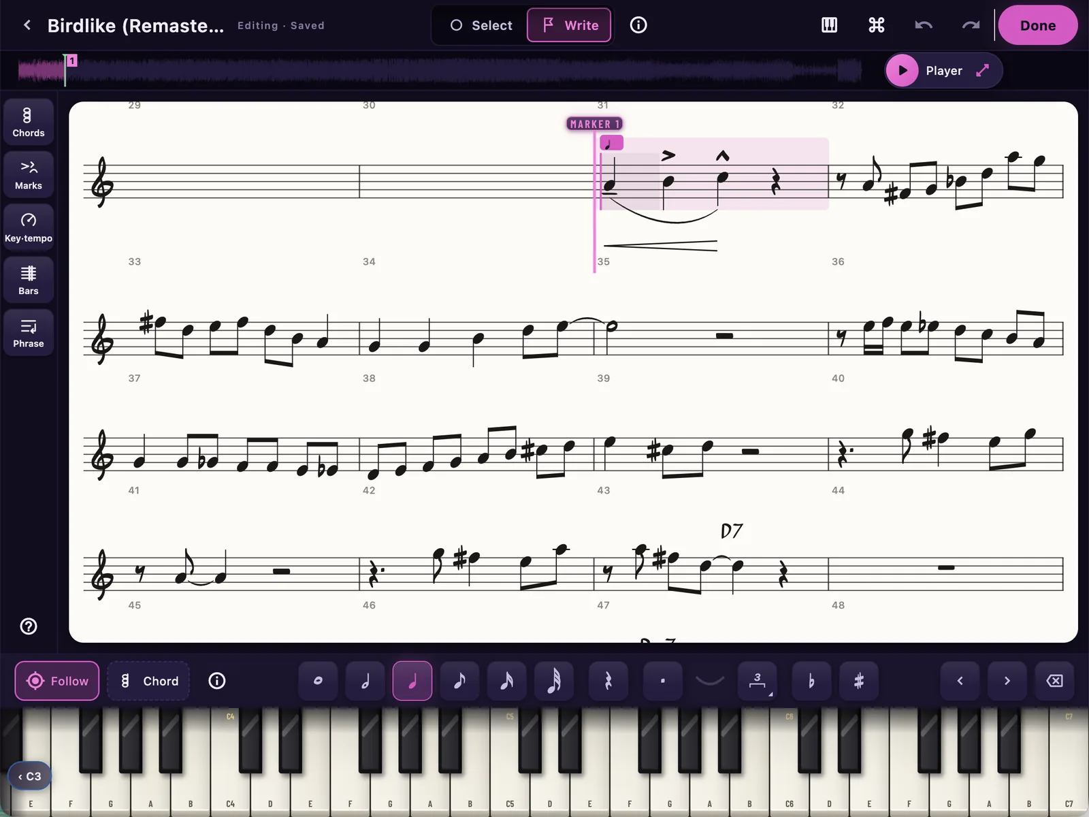
Task: Switch to Select mode
Action: click(481, 25)
